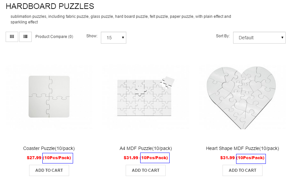Click the Sort By dropdown arrow
The height and width of the screenshot is (179, 289).
pyautogui.click(x=282, y=38)
